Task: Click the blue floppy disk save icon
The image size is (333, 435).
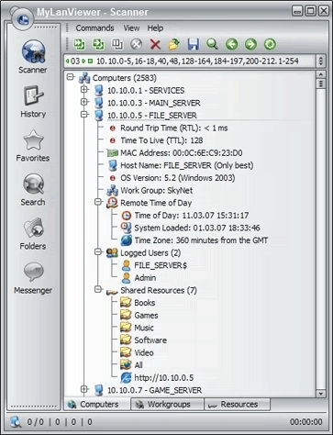Action: pos(194,44)
